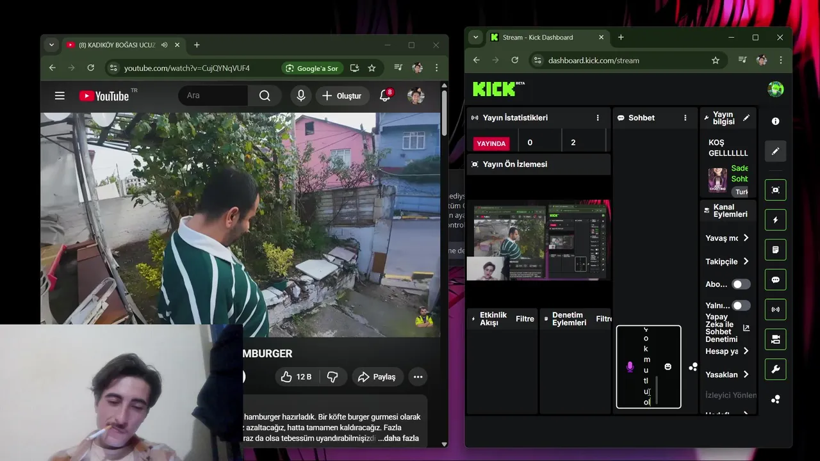
Task: Open YouTube notifications bell
Action: (385, 95)
